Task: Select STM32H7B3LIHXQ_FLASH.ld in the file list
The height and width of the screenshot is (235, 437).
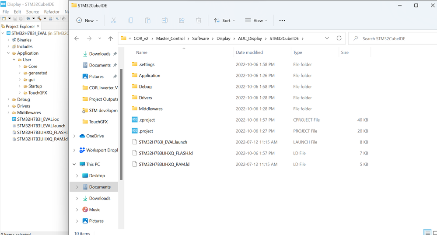Action: tap(165, 153)
